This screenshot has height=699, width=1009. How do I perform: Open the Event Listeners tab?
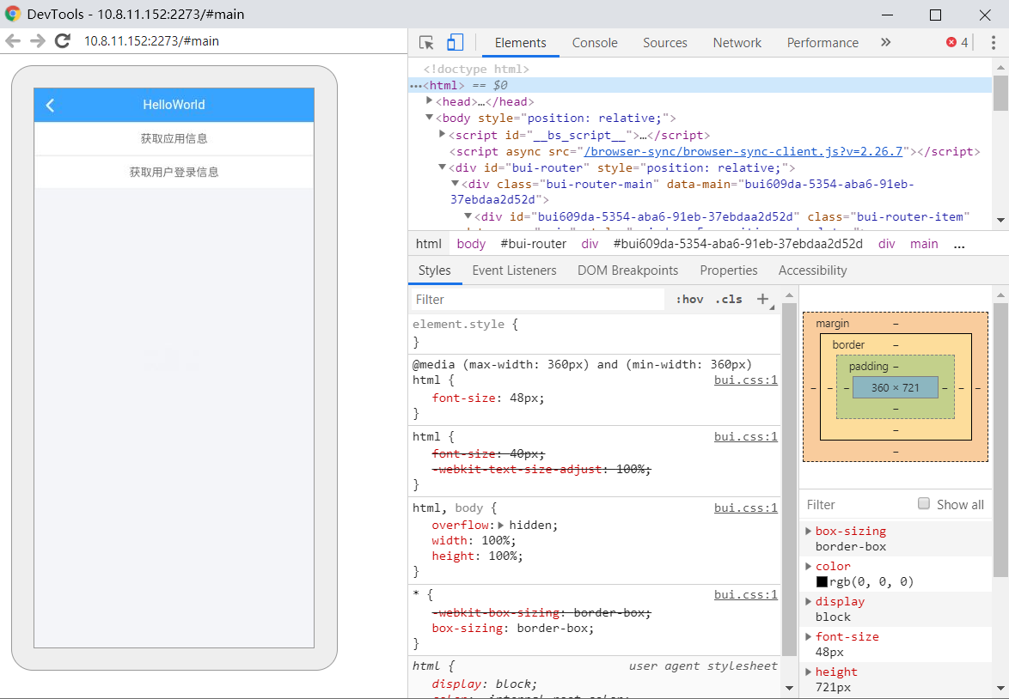[x=514, y=270]
